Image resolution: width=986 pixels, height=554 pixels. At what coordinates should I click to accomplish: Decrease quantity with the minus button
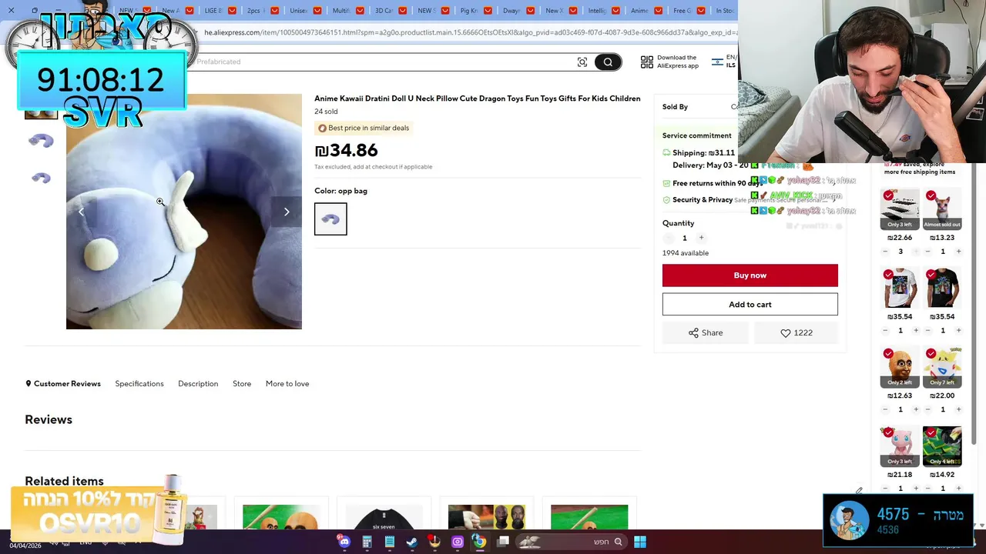coord(668,239)
